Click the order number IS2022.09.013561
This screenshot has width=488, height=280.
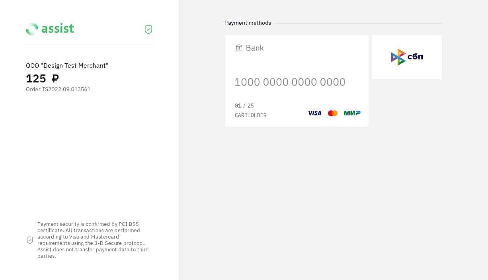(x=66, y=89)
